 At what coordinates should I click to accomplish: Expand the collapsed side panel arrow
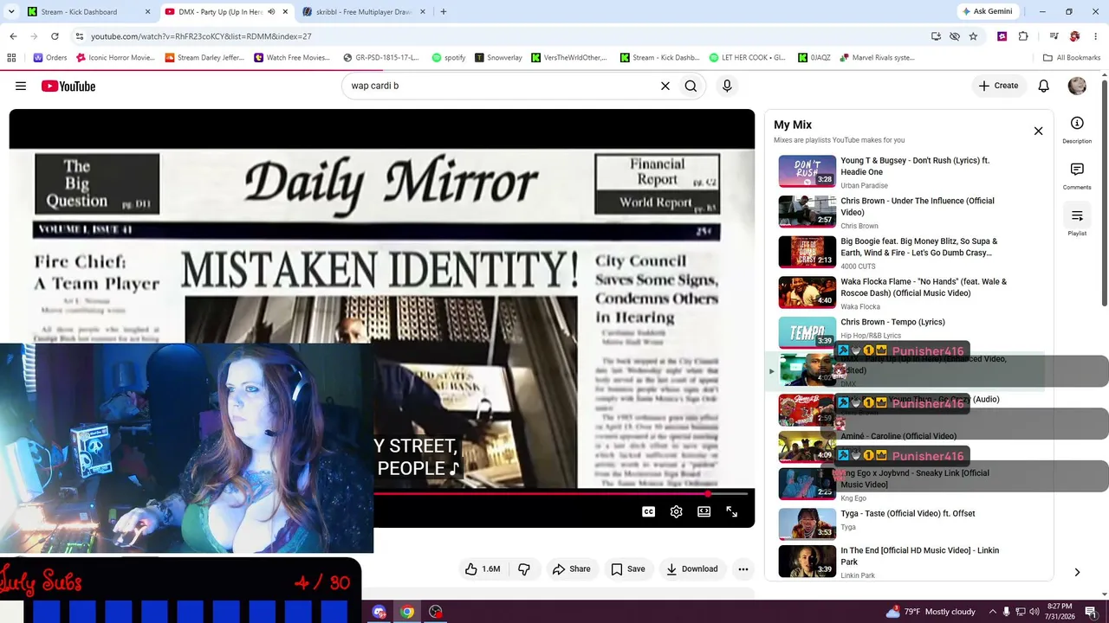[1077, 572]
